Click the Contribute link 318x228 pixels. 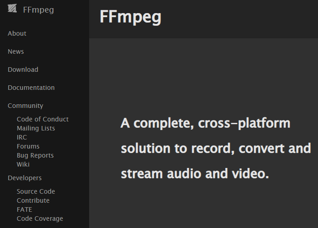[x=33, y=200]
